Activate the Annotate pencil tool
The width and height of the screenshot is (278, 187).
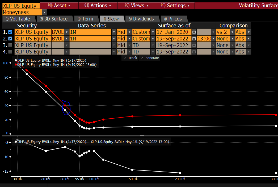coord(150,58)
